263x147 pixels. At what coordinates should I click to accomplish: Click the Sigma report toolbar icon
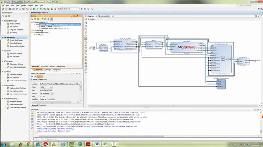pos(52,9)
